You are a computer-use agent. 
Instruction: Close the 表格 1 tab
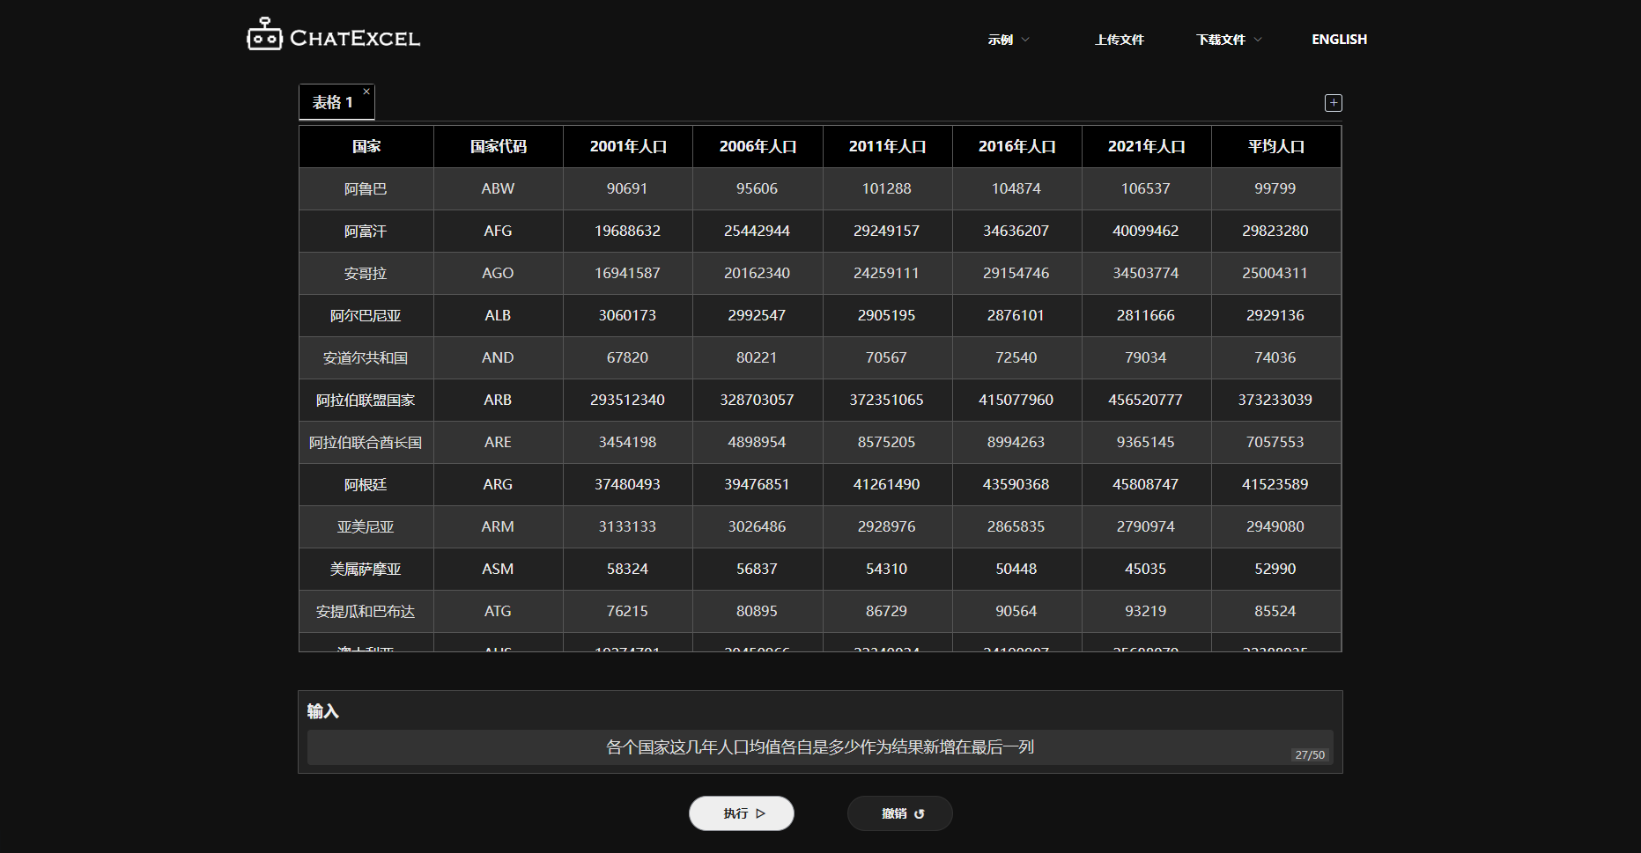(366, 92)
